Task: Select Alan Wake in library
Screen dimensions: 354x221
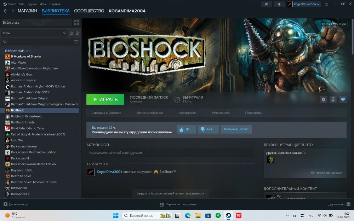Action: tap(18, 63)
